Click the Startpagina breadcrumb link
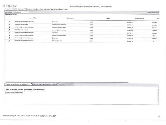This screenshot has height=125, width=166. pos(8,9)
